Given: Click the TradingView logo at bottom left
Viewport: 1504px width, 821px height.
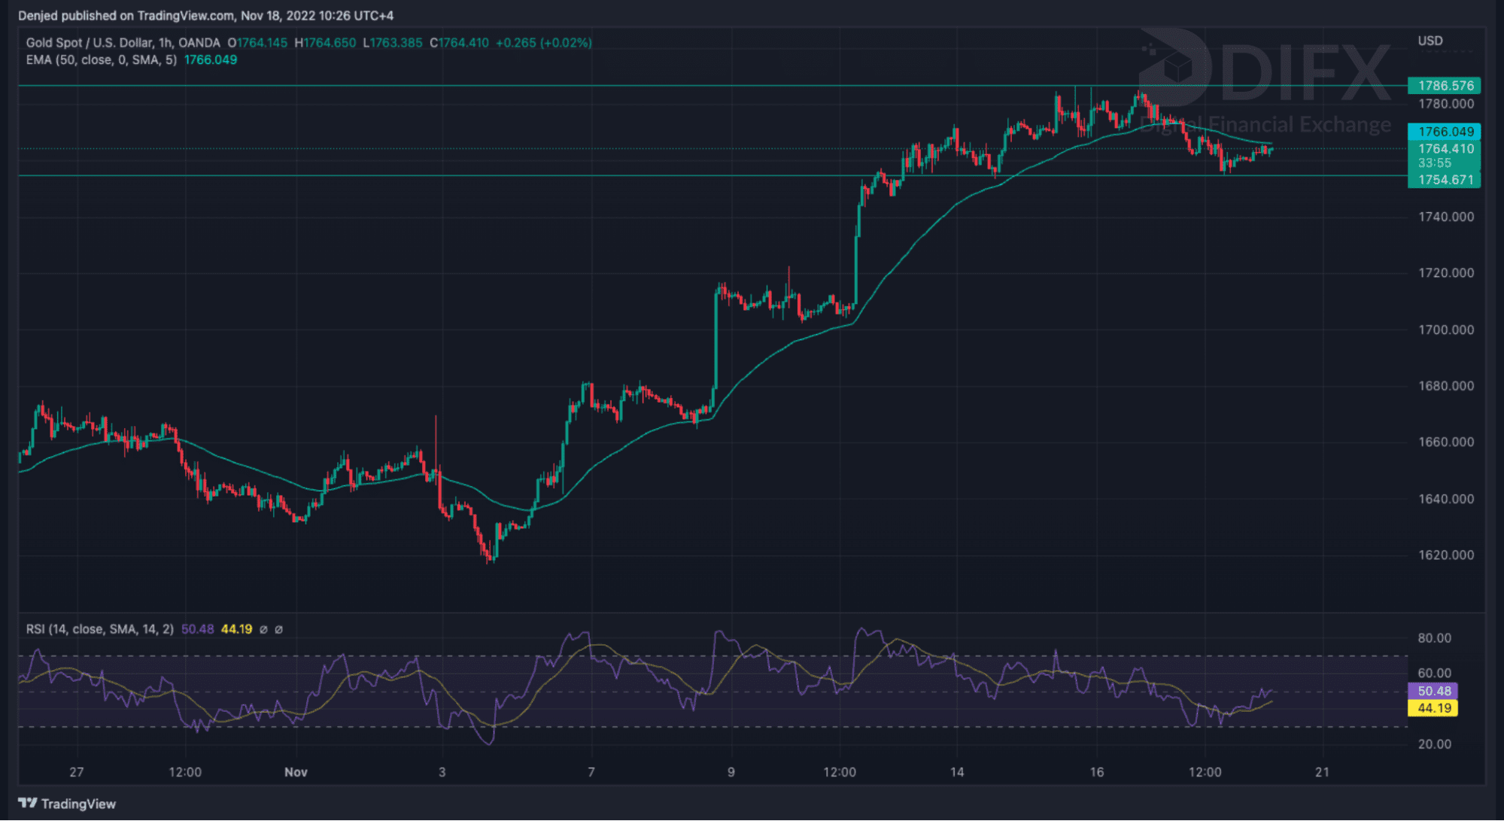Looking at the screenshot, I should pos(67,804).
